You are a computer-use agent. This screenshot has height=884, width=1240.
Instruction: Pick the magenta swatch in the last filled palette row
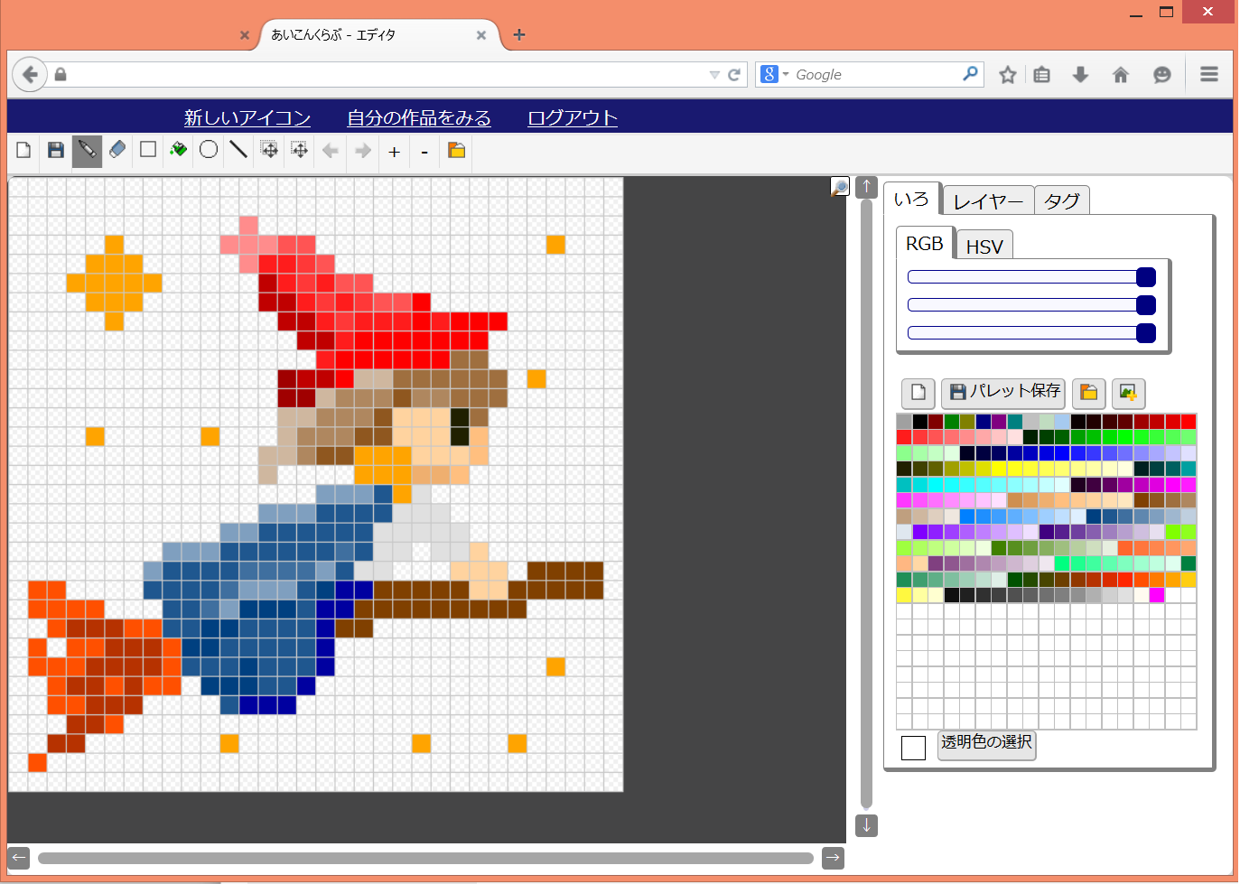coord(1157,595)
